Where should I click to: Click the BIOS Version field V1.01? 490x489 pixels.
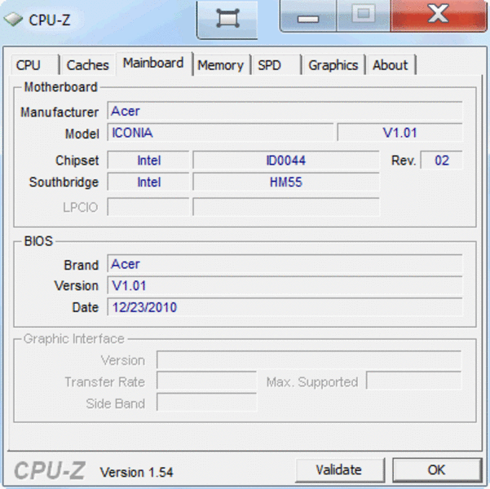(285, 285)
